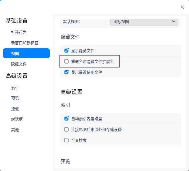Enable 重命名时隐藏文件扩展名 checkbox
This screenshot has width=189, height=171.
(66, 62)
